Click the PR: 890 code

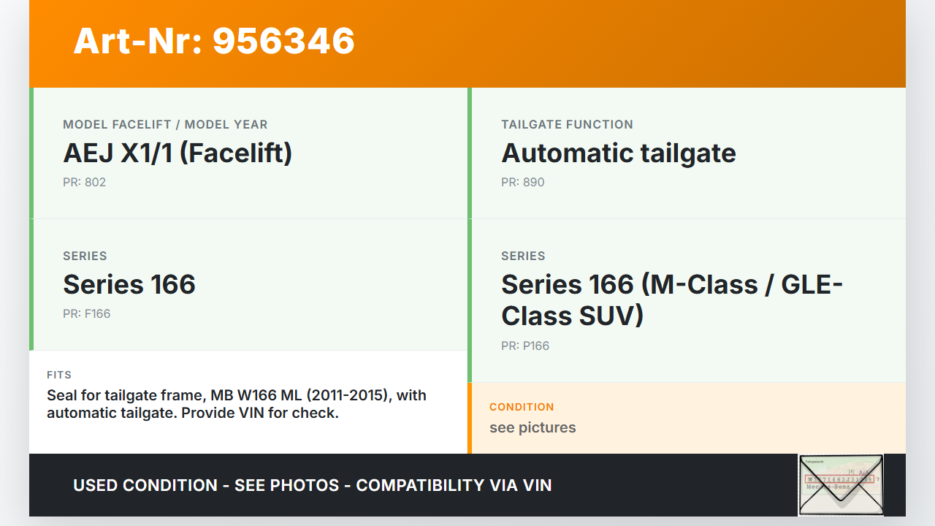(x=522, y=183)
